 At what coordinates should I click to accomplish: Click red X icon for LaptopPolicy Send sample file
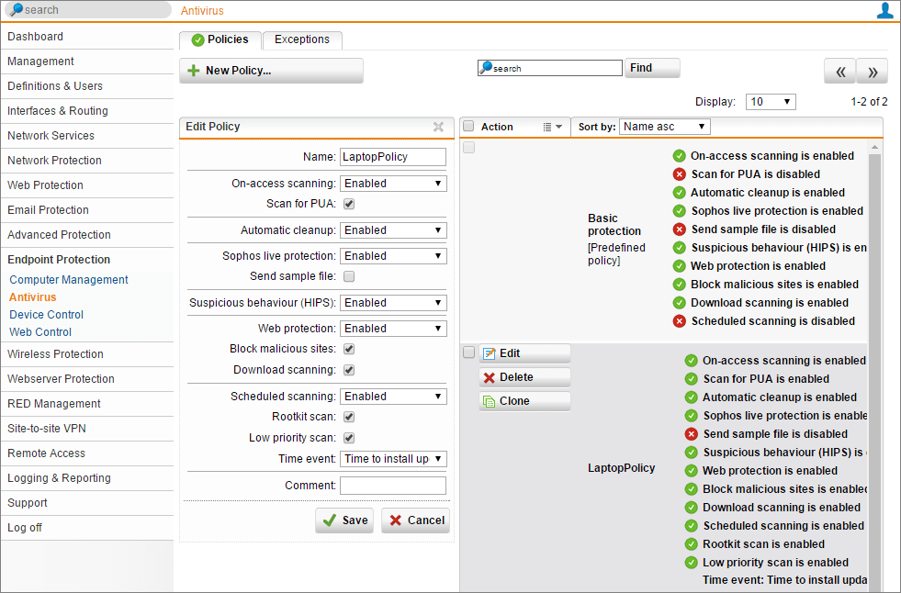tap(692, 434)
